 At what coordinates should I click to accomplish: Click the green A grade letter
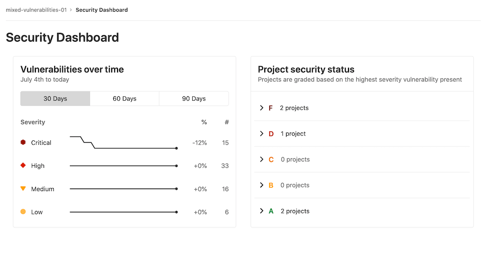click(271, 211)
